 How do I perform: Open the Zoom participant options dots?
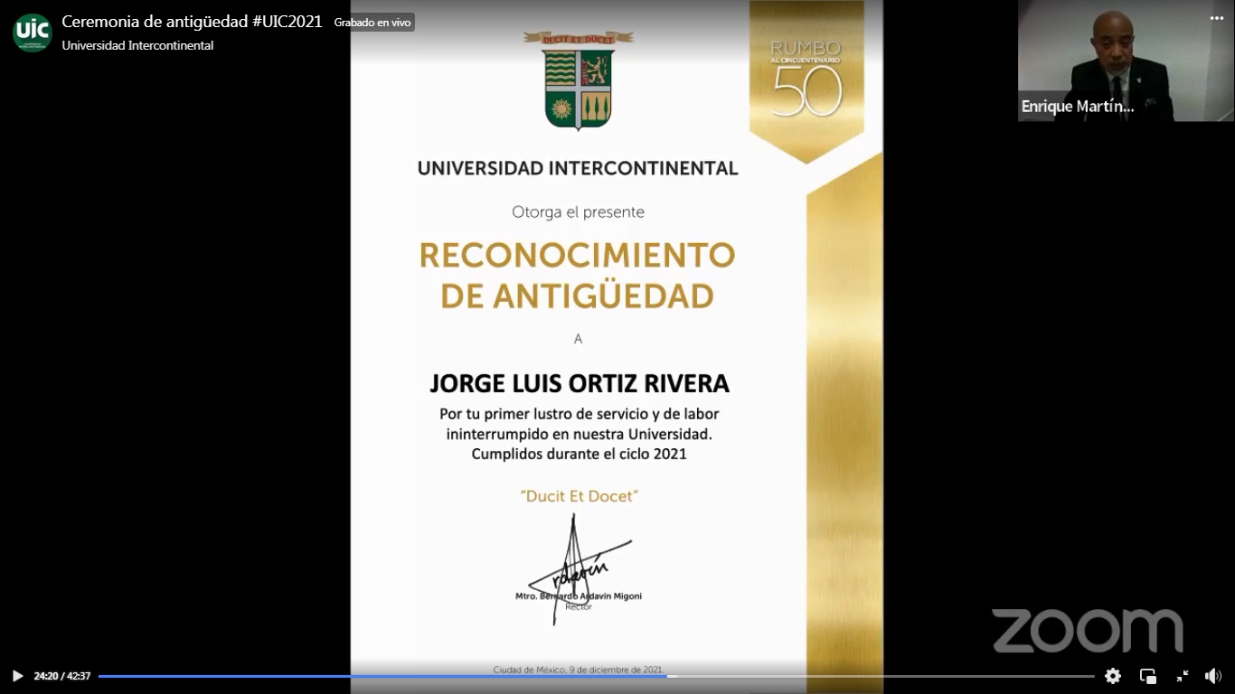[x=1217, y=17]
